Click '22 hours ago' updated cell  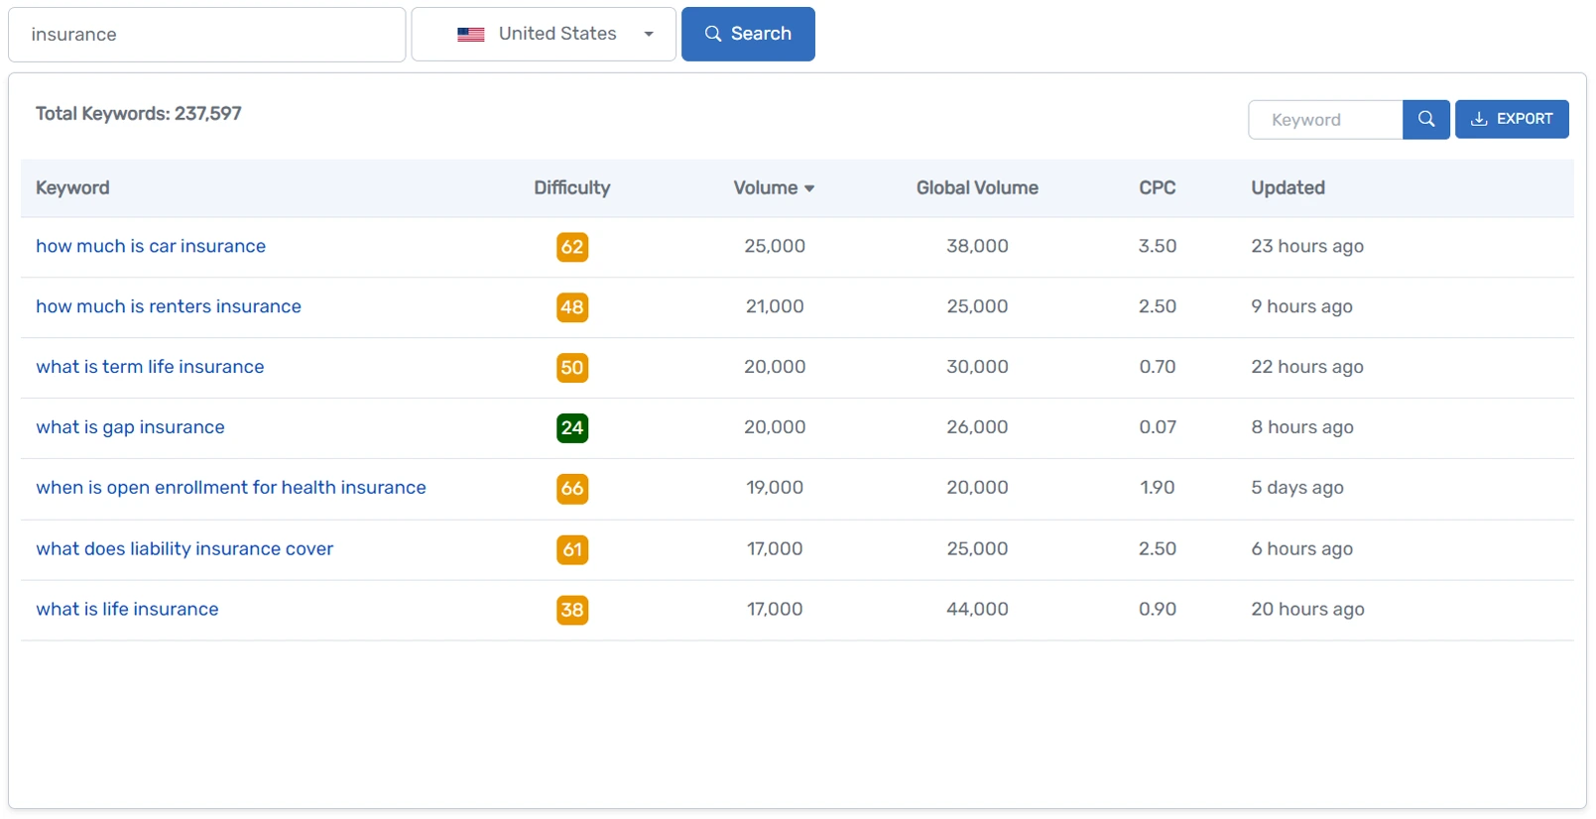(1307, 367)
